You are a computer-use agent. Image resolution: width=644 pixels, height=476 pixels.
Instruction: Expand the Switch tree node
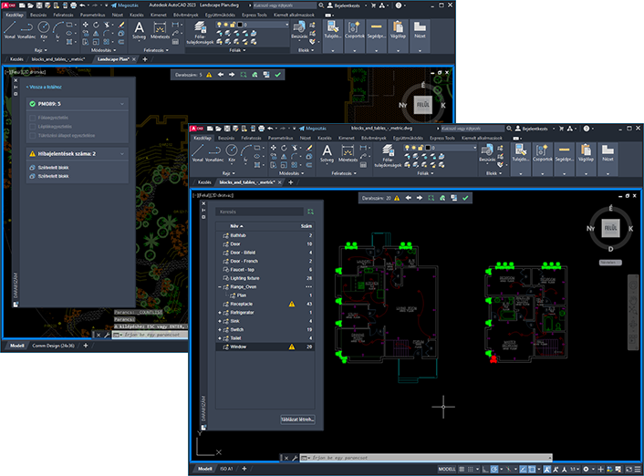point(220,330)
